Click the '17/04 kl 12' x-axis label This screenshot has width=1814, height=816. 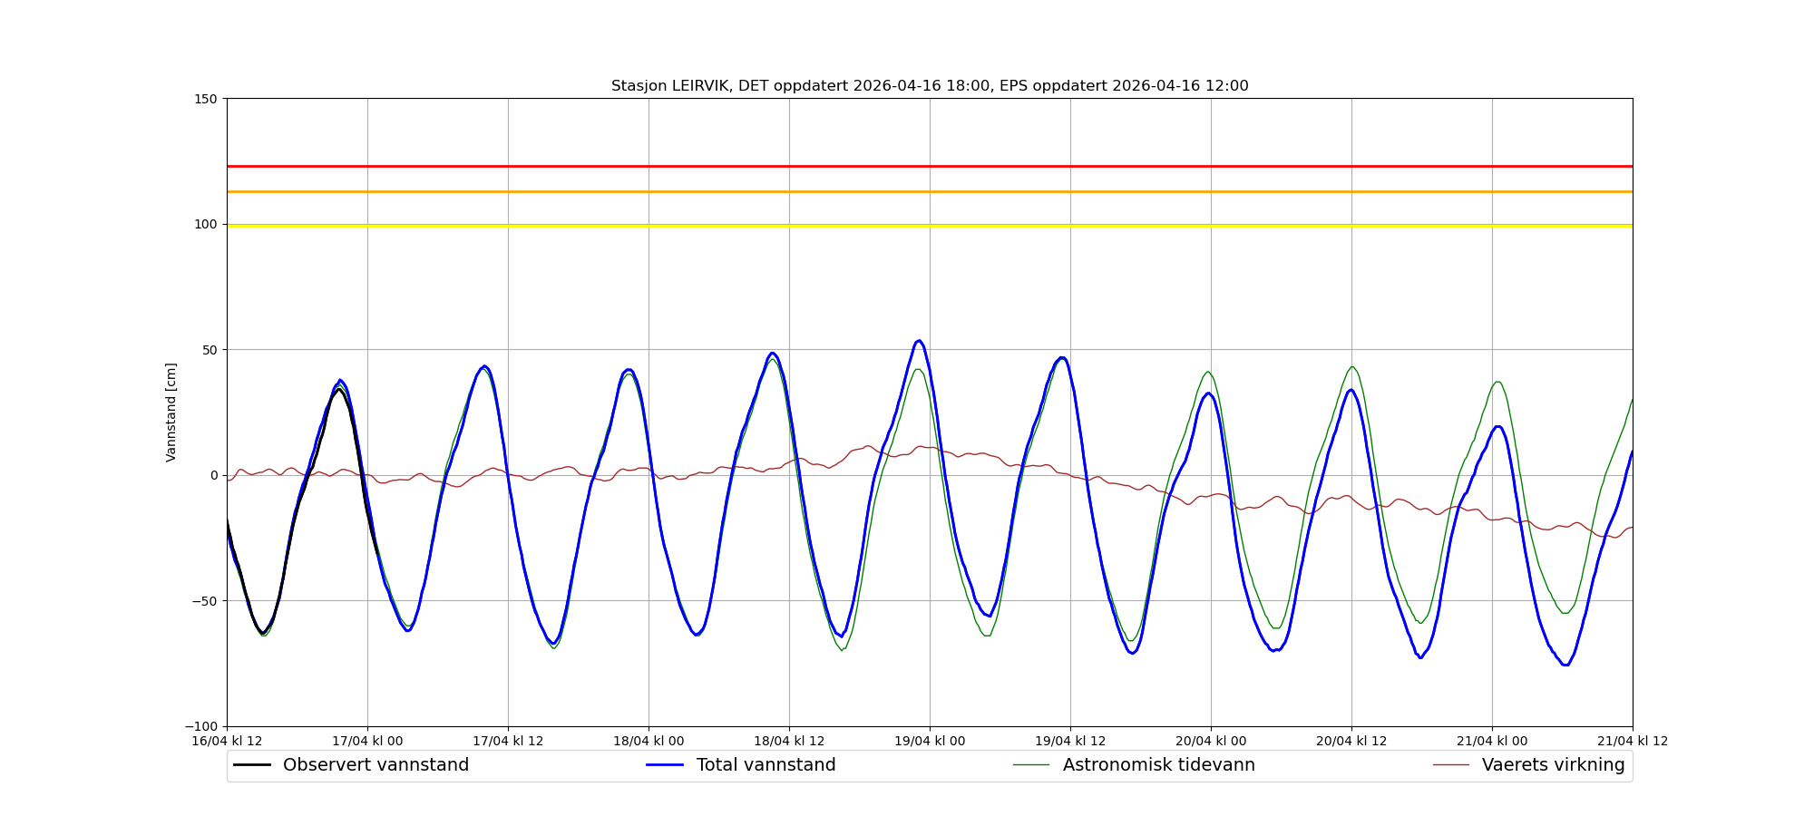pos(508,741)
